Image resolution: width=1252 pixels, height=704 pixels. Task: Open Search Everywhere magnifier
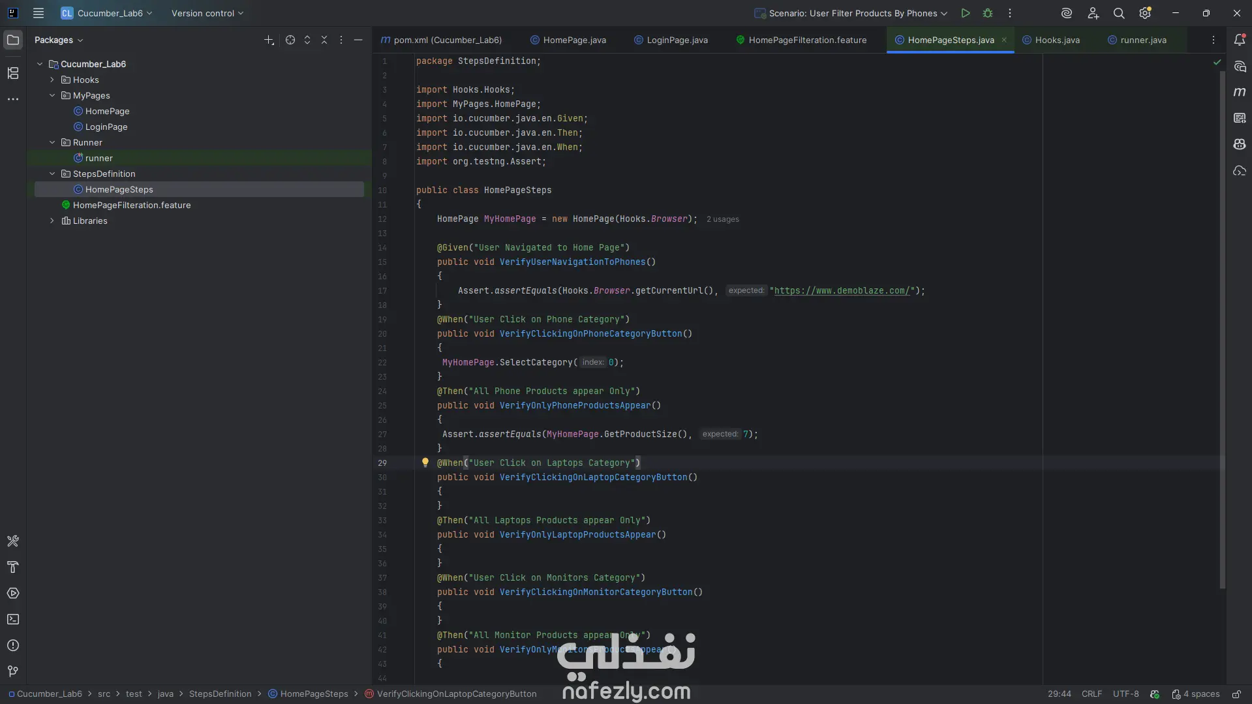point(1119,13)
